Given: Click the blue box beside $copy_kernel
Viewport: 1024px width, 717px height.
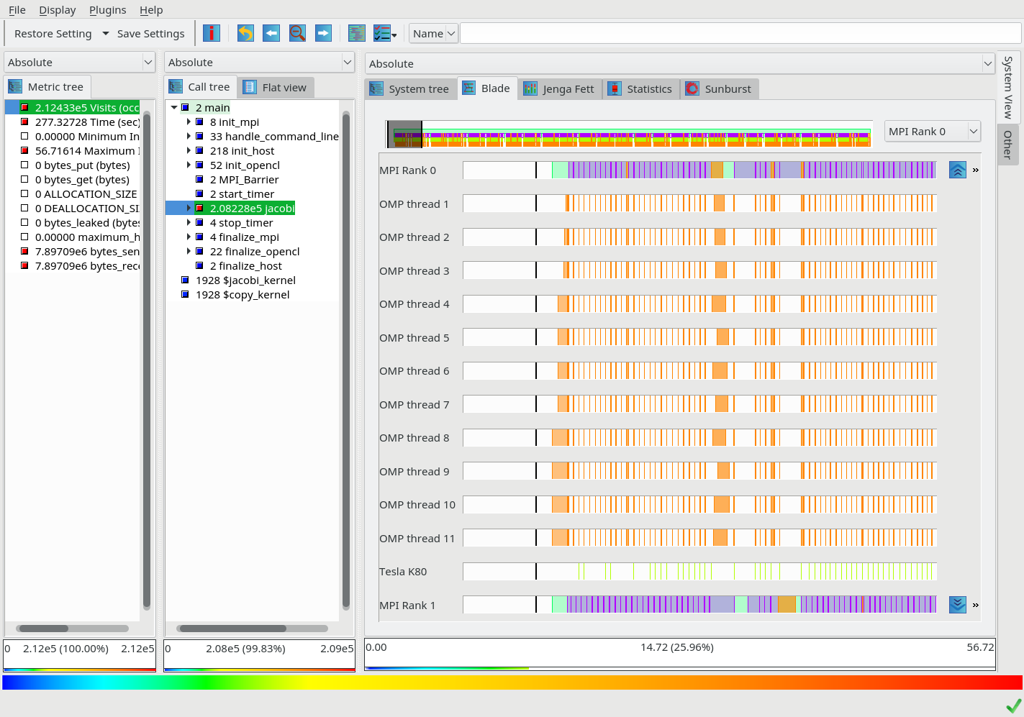Looking at the screenshot, I should pos(185,294).
